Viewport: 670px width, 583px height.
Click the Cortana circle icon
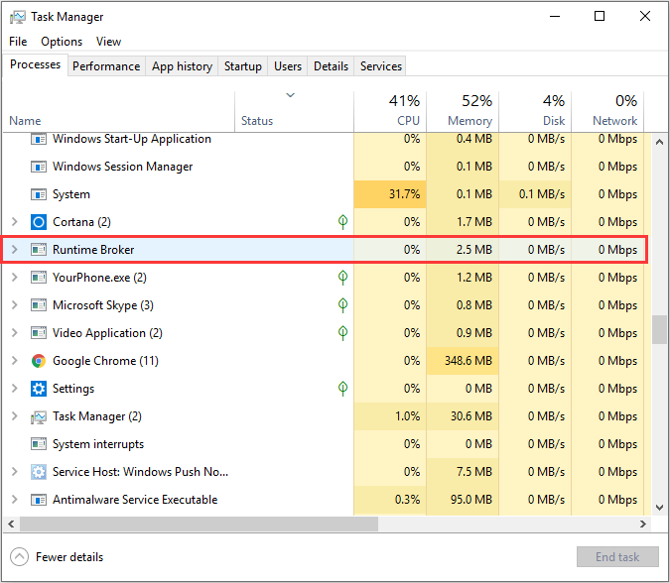(x=39, y=222)
